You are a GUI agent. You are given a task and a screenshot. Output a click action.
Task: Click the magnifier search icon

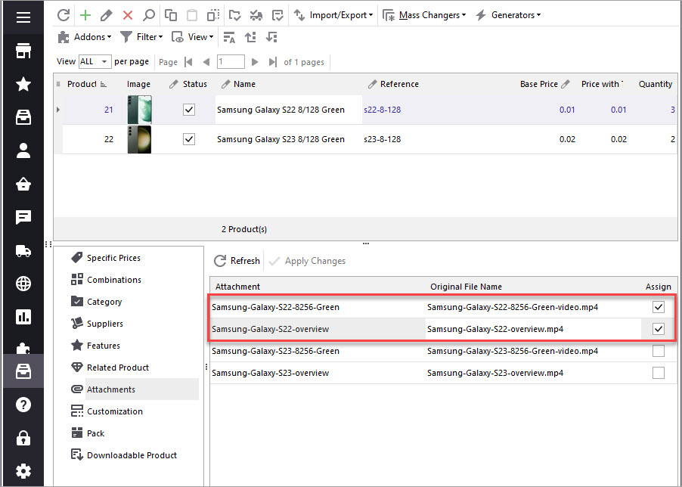[149, 15]
